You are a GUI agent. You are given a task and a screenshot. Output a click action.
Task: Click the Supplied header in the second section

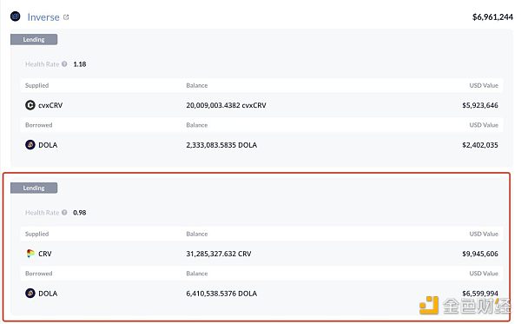(x=36, y=234)
